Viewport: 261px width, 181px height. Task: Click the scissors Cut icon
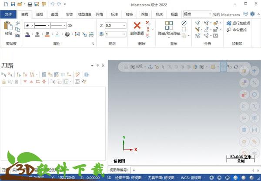18,24
